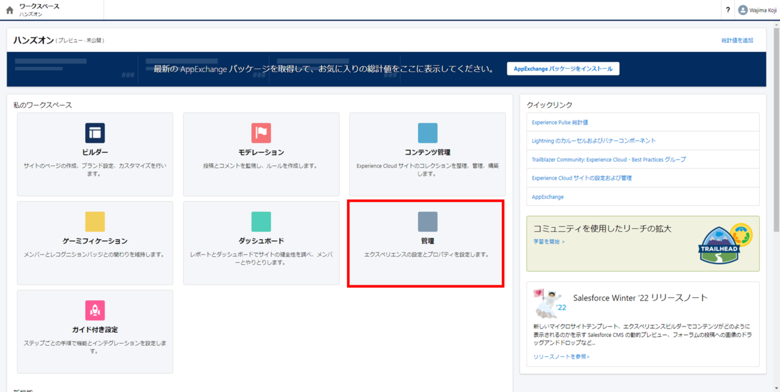The image size is (780, 392).
Task: Click AppExchange パッケージをインストール button
Action: click(563, 69)
